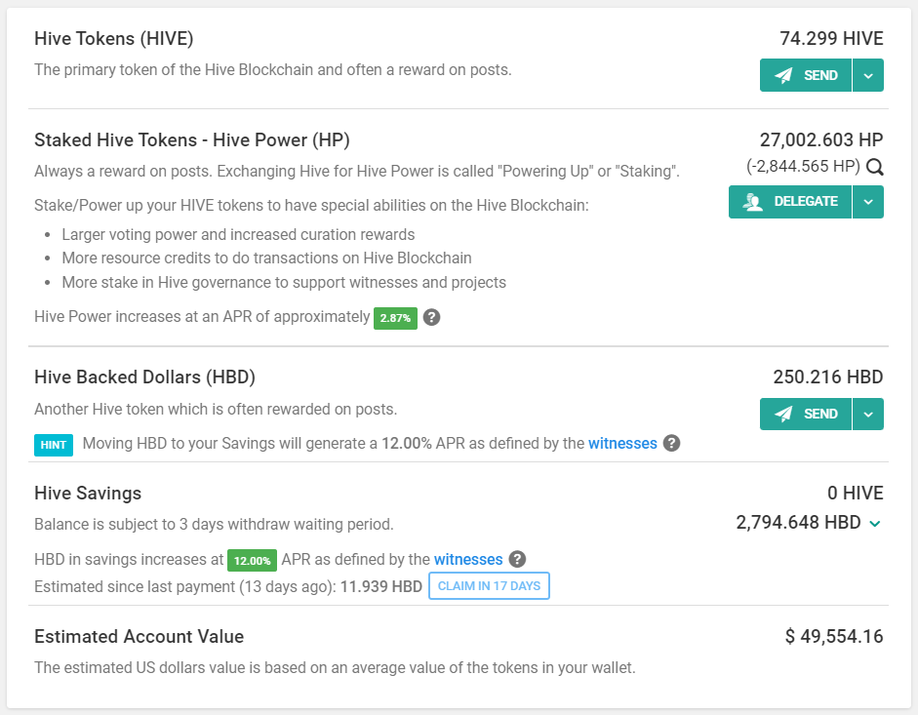
Task: Click the 12.00% savings APR badge
Action: click(252, 561)
